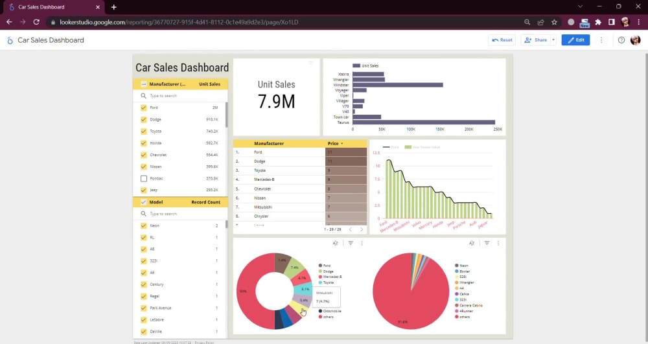Image resolution: width=648 pixels, height=344 pixels.
Task: Click Record Count header in Model filter
Action: click(x=206, y=202)
